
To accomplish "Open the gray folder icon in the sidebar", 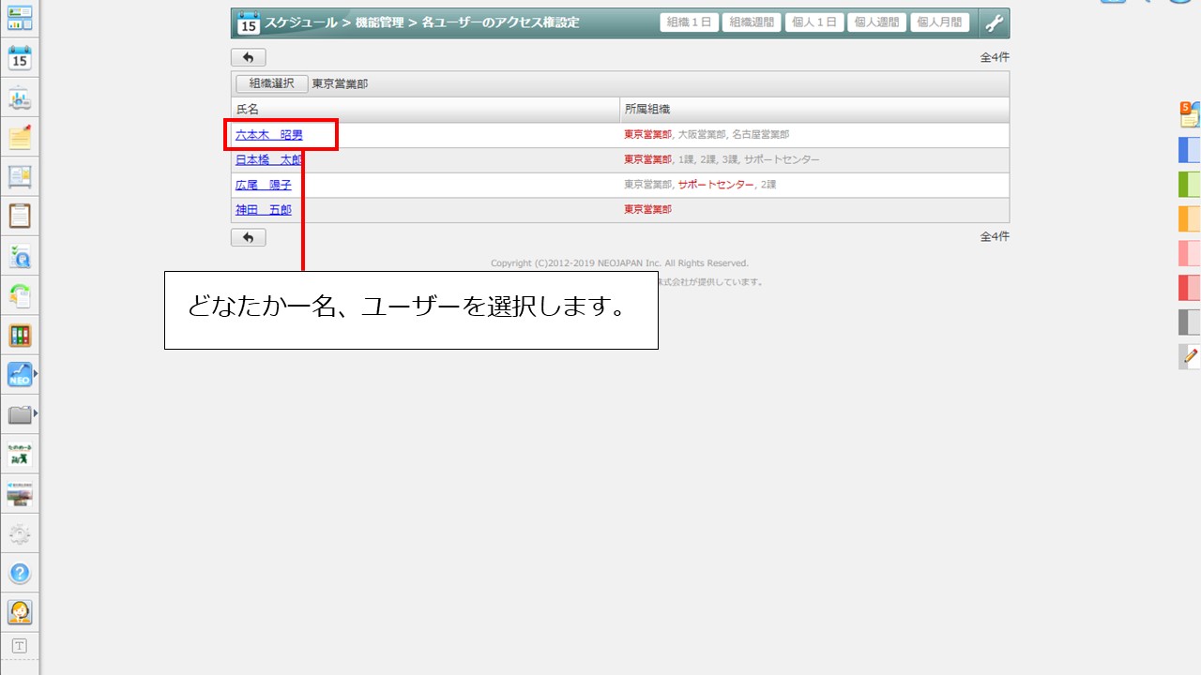I will click(20, 413).
